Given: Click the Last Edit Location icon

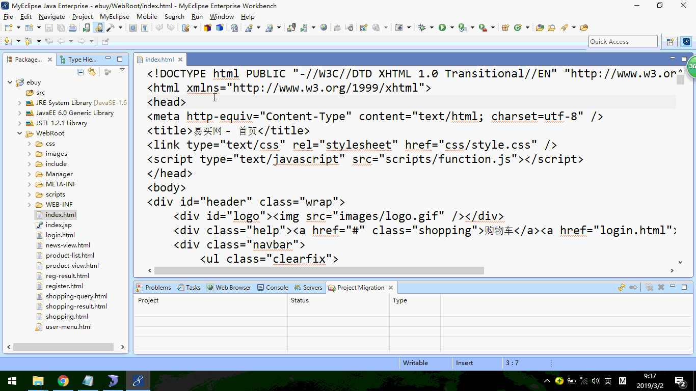Looking at the screenshot, I should pyautogui.click(x=48, y=41).
